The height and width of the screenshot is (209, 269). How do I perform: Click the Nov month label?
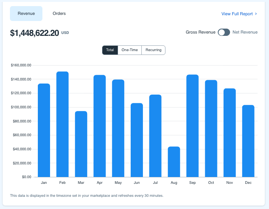[230, 183]
